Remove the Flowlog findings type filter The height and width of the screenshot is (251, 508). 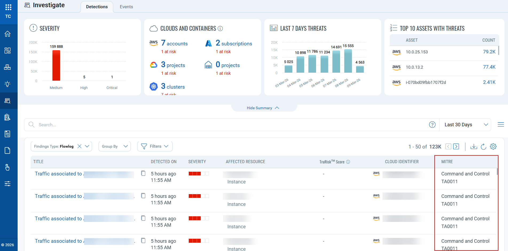pyautogui.click(x=79, y=146)
